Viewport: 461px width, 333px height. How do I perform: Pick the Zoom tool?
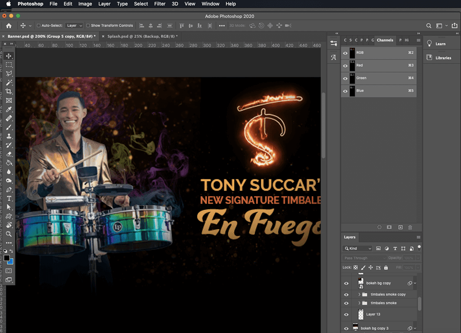[x=9, y=234]
